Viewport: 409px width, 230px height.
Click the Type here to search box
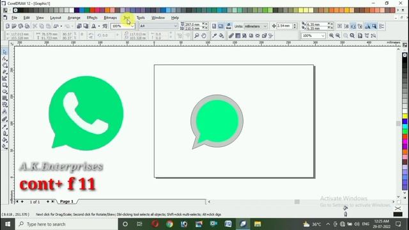(x=66, y=224)
